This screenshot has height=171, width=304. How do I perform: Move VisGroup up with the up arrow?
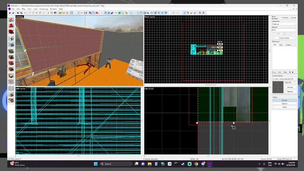coord(290,72)
